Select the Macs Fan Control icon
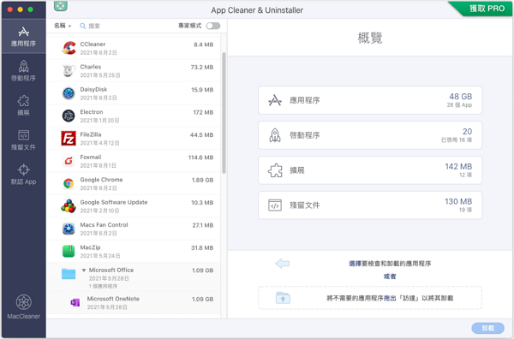 (69, 229)
